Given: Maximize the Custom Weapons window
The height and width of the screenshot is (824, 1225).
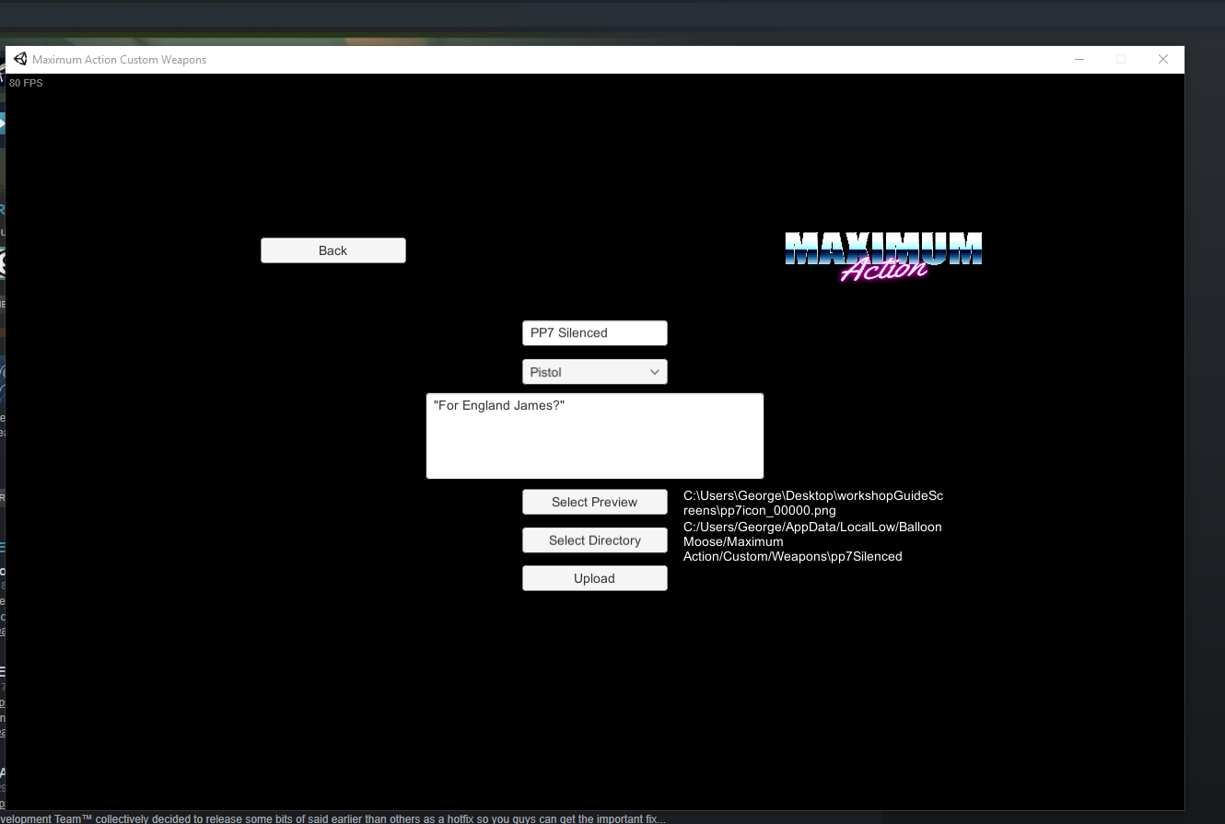Looking at the screenshot, I should click(1121, 59).
